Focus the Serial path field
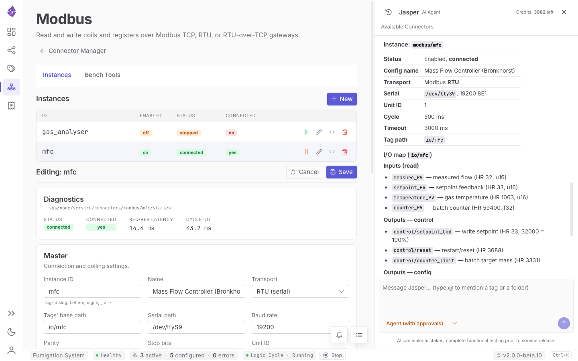 (x=196, y=327)
